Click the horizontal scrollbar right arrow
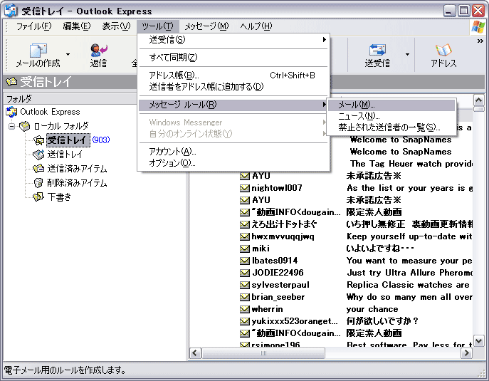Screen dimensions: 489x381 point(466,353)
